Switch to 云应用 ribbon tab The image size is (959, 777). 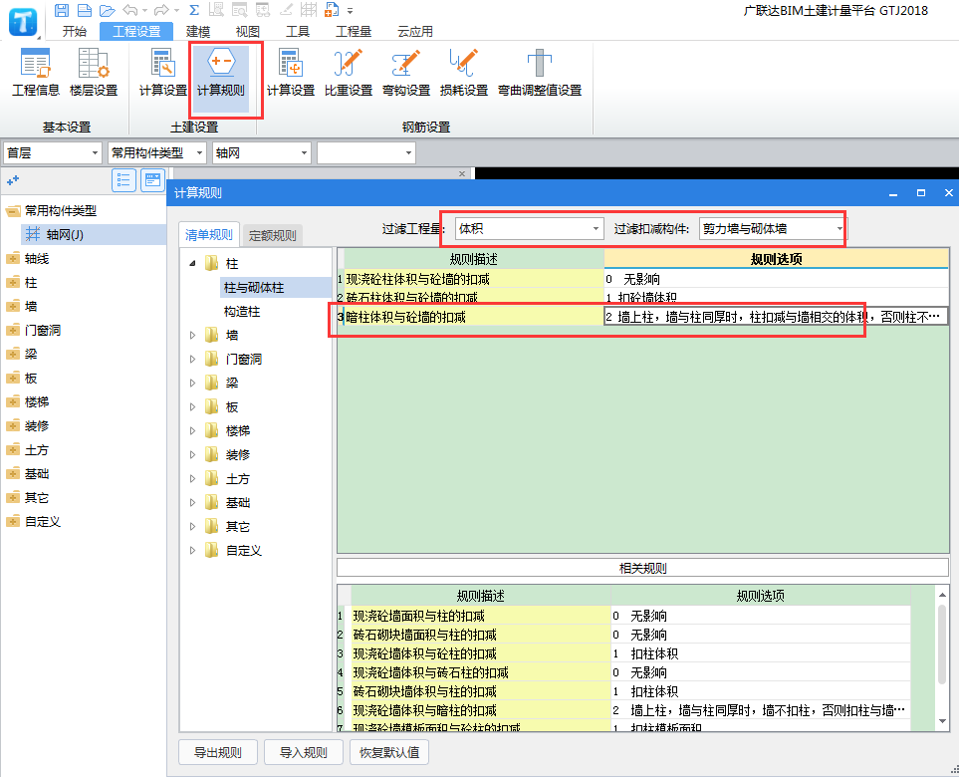pos(415,31)
